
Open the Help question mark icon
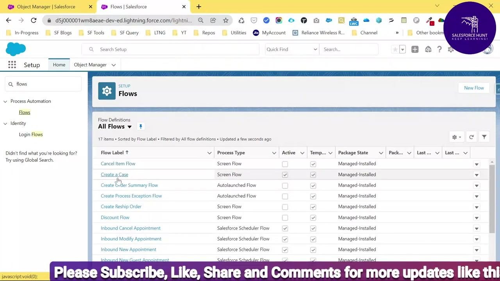(x=439, y=49)
